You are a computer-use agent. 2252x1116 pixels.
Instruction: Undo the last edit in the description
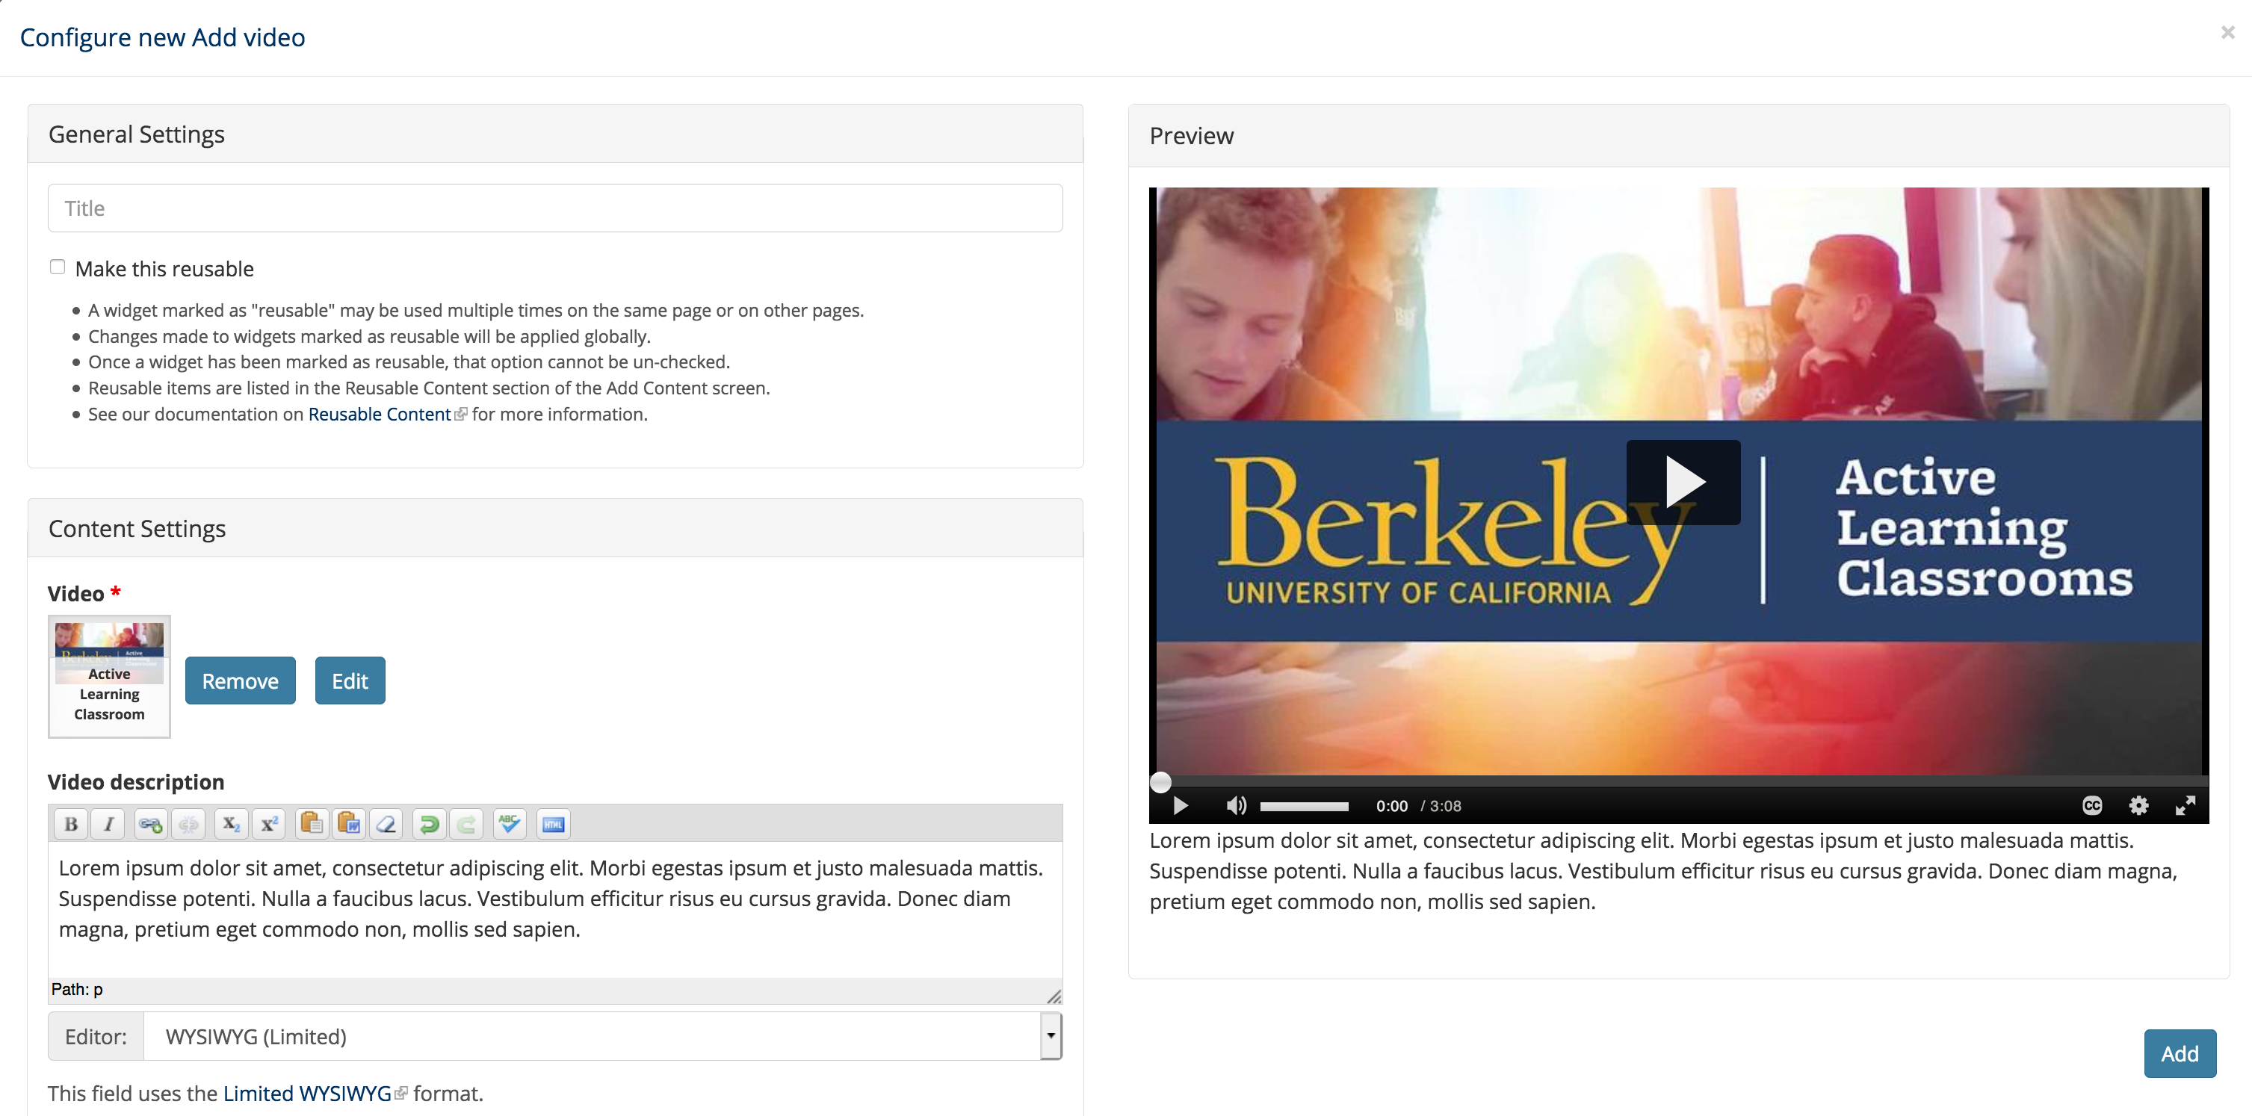(x=428, y=822)
